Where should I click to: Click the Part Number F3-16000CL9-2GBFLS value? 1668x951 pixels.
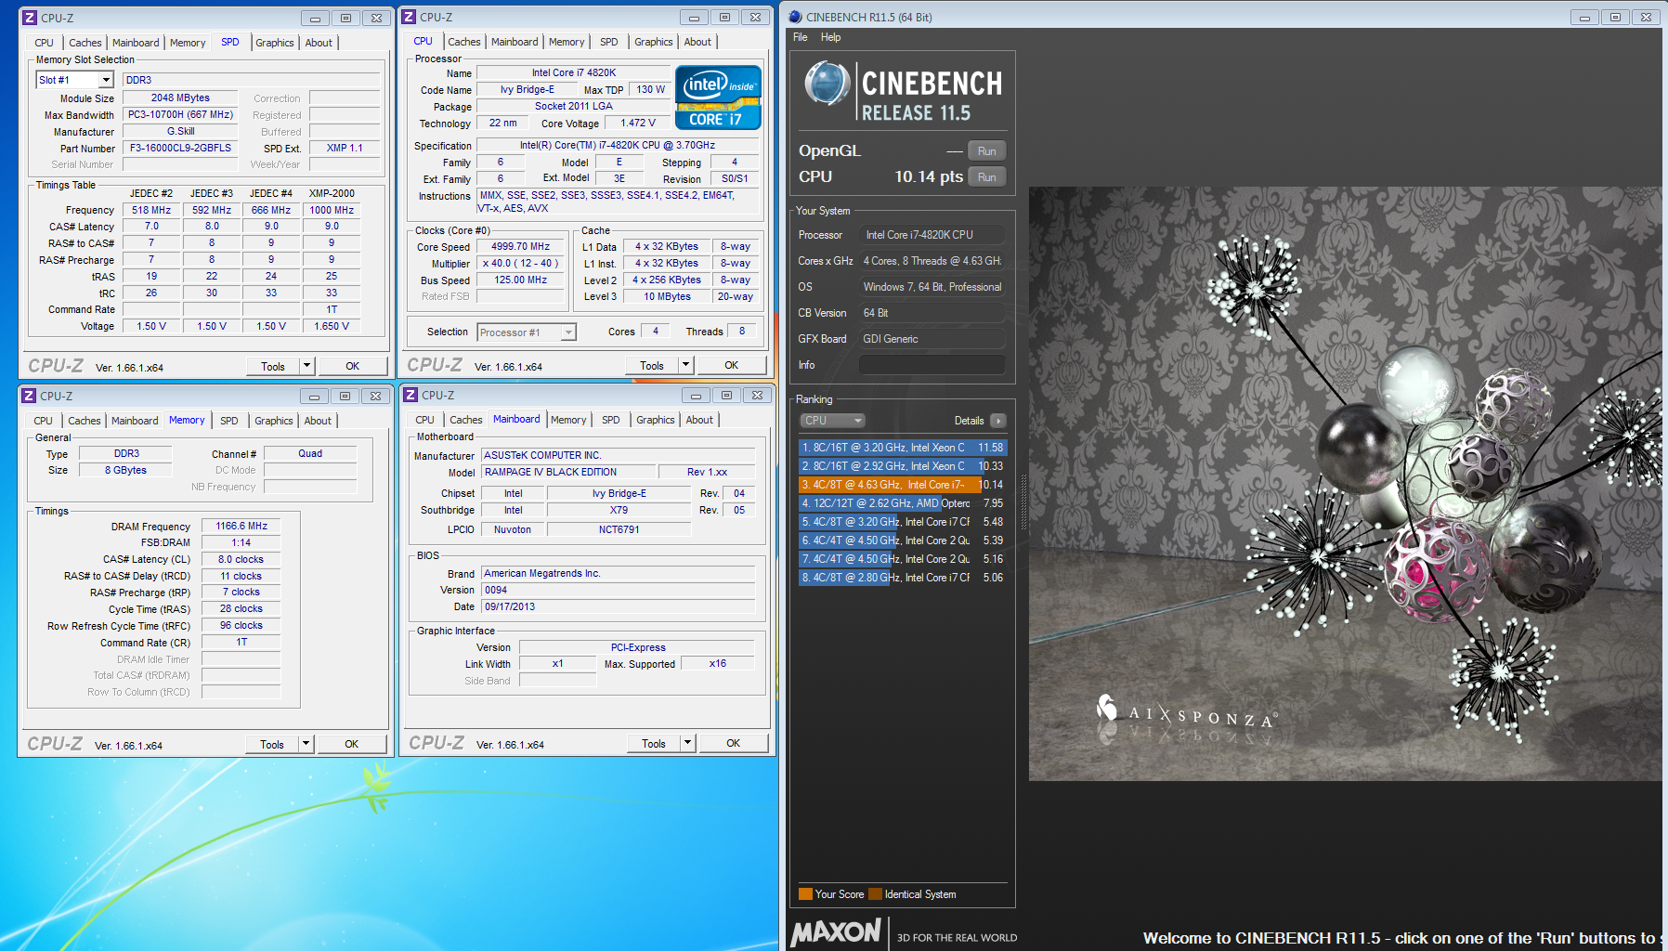click(x=180, y=148)
